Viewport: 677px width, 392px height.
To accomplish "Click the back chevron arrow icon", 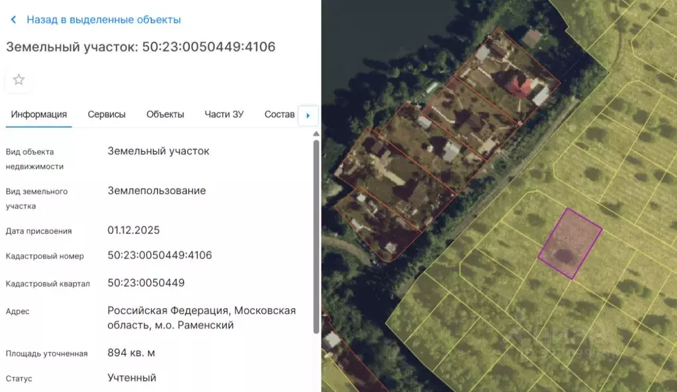I will (x=13, y=19).
